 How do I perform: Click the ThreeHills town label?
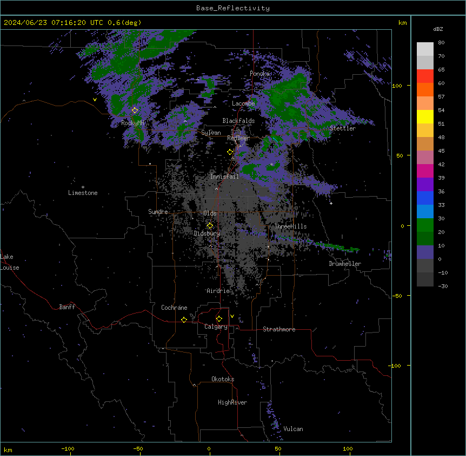tap(290, 226)
